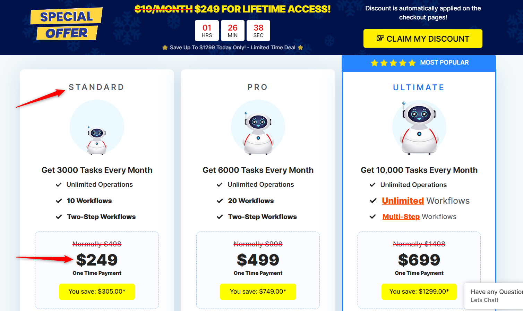This screenshot has width=523, height=311.
Task: Click the Ultimate plan robot image
Action: click(419, 128)
